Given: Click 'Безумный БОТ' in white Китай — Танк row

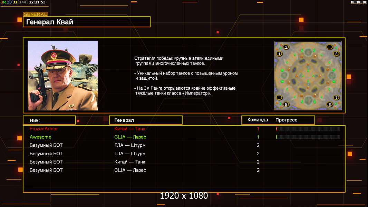Looking at the screenshot, I should (46, 162).
